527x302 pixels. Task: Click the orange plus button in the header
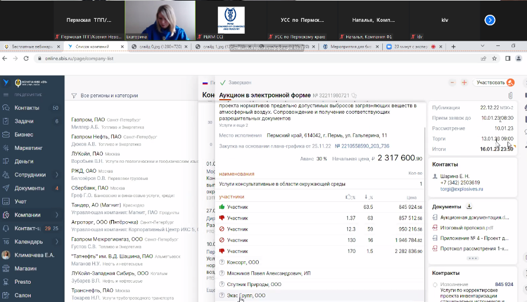464,83
